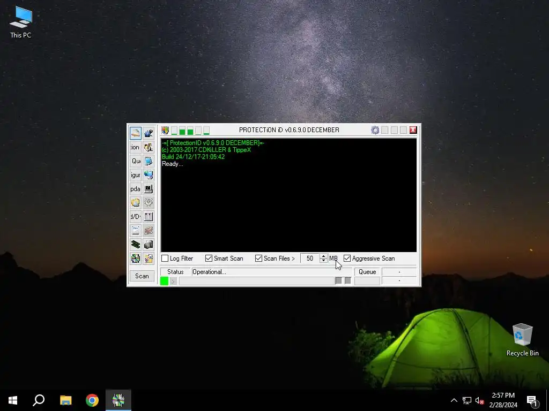Viewport: 549px width, 411px height.
Task: Click the green status indicator square
Action: pos(164,280)
